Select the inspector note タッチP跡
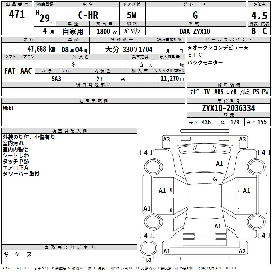This screenshot has width=272, height=272. 16,161
